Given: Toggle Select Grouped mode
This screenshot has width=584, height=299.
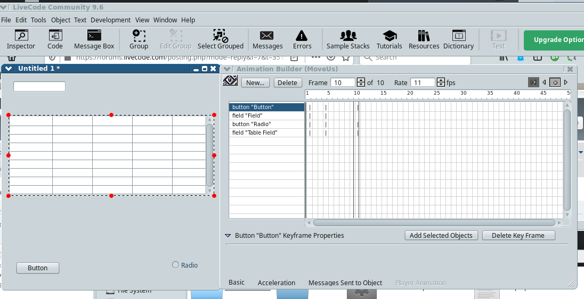Looking at the screenshot, I should click(x=220, y=40).
